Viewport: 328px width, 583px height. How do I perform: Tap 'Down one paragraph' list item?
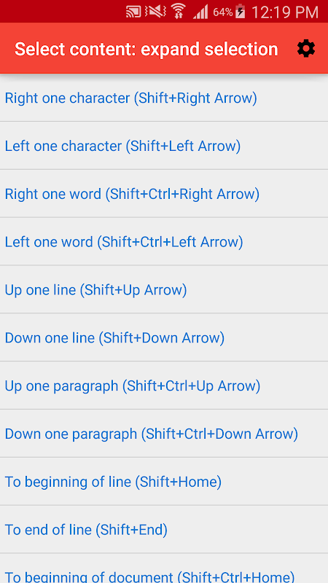pyautogui.click(x=164, y=434)
